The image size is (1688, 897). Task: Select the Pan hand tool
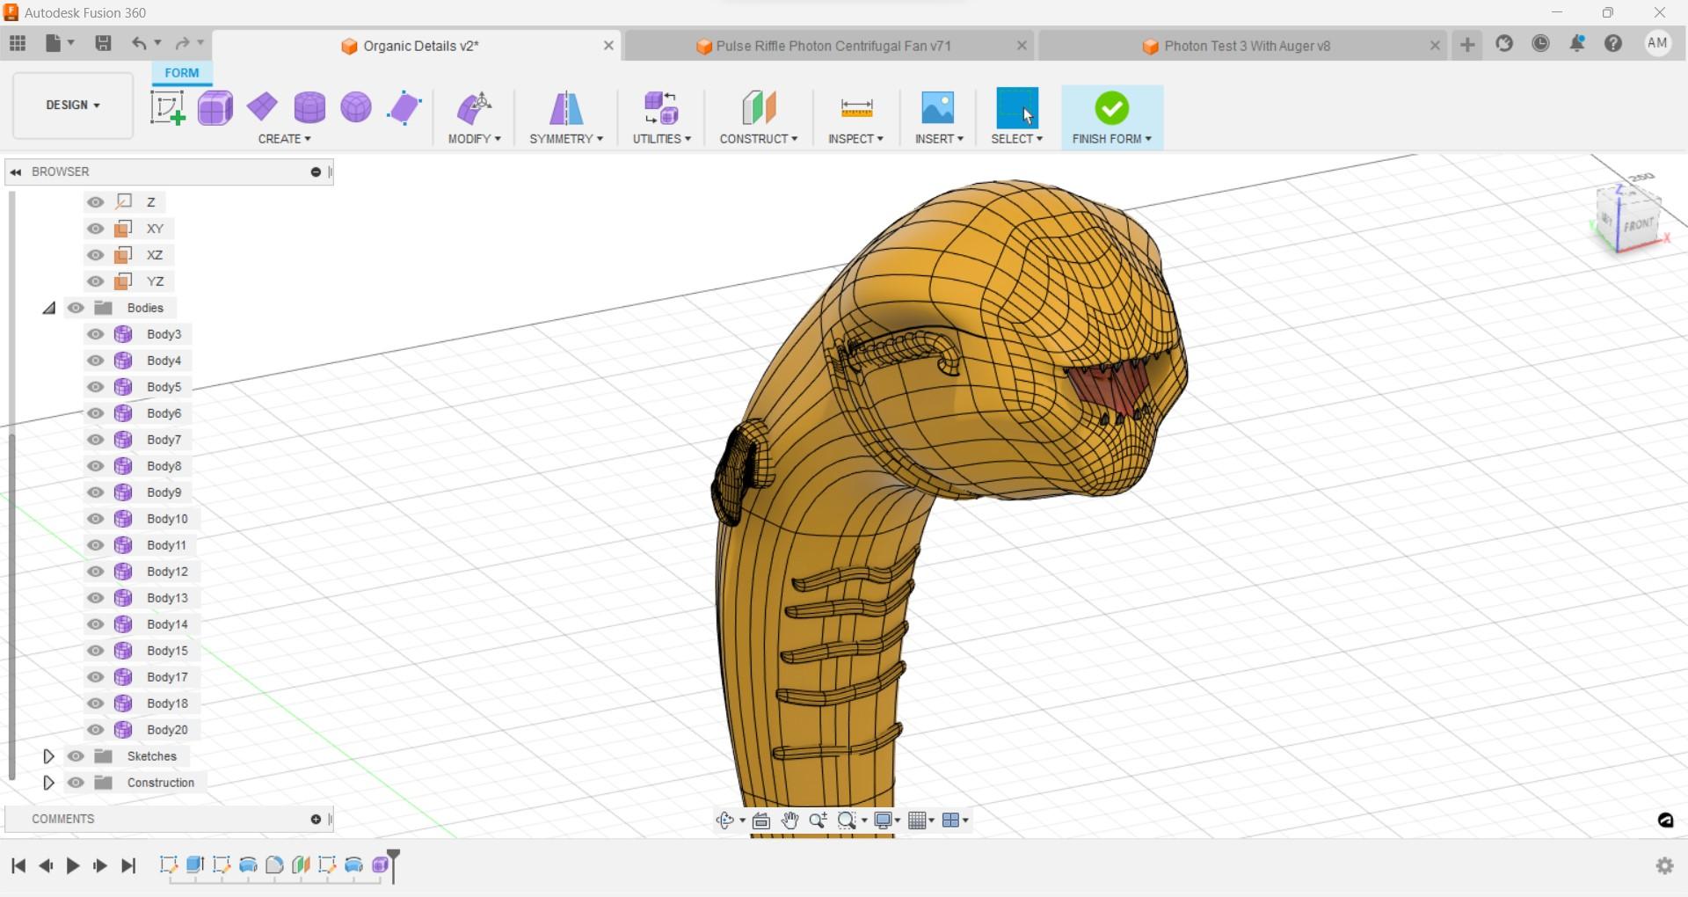coord(789,820)
